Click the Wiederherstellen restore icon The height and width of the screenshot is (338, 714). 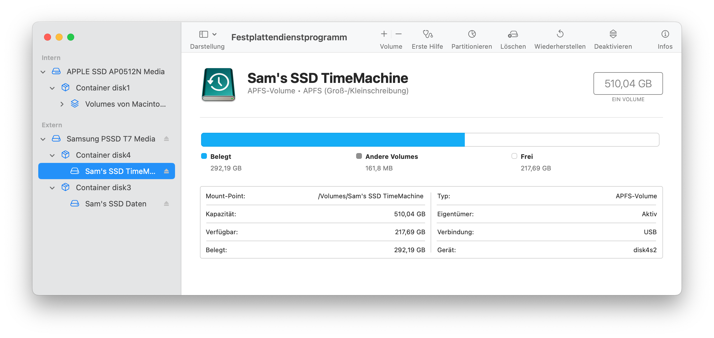tap(560, 34)
